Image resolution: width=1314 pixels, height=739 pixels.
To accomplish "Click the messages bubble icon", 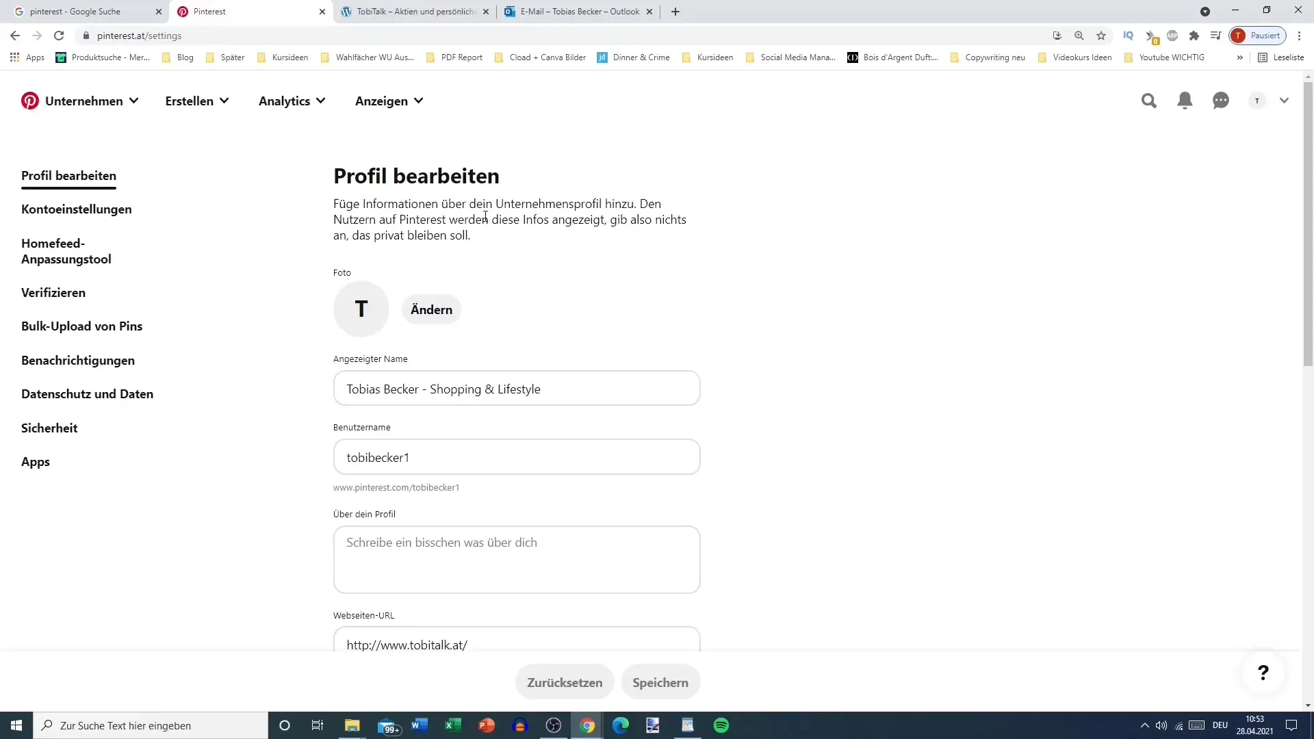I will tap(1221, 100).
